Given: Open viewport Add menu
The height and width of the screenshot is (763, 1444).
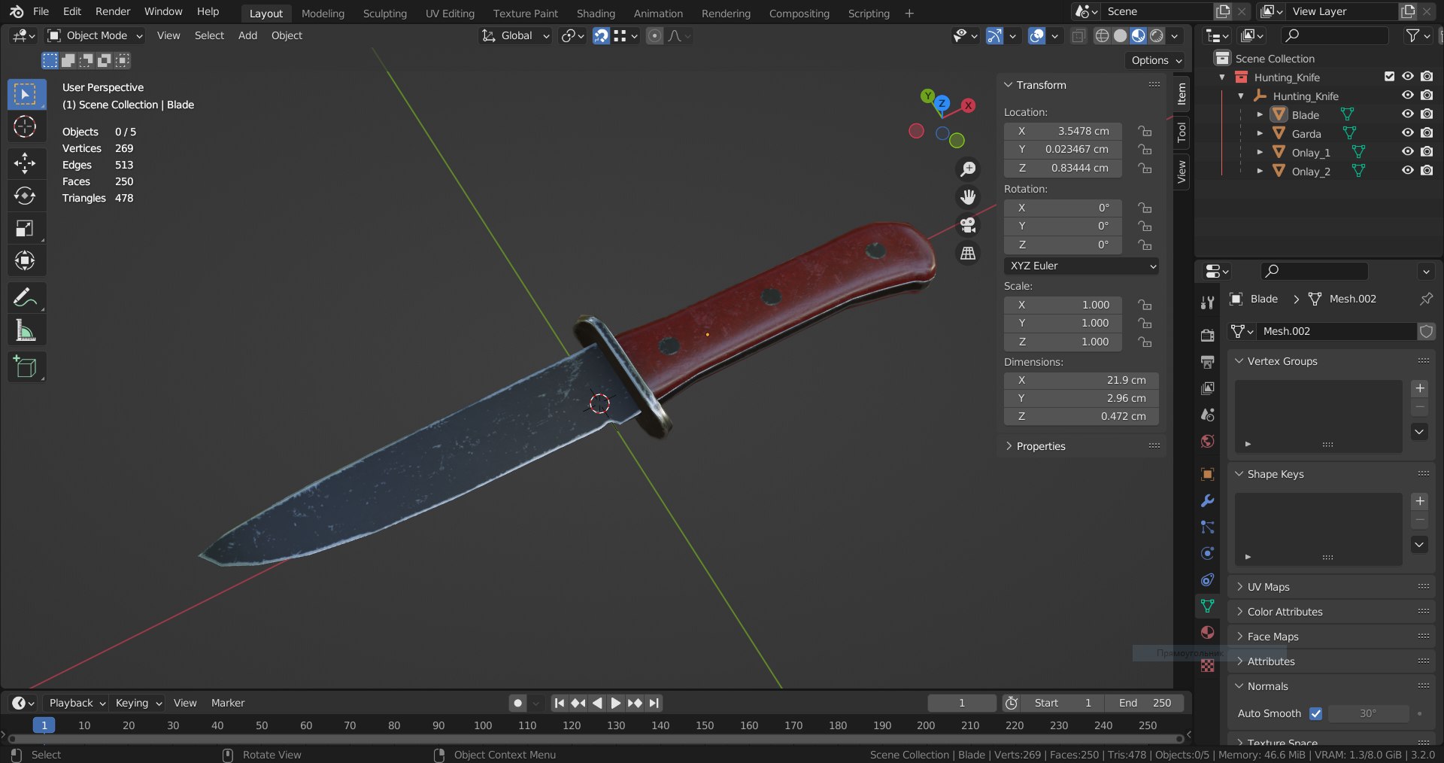Looking at the screenshot, I should 247,35.
